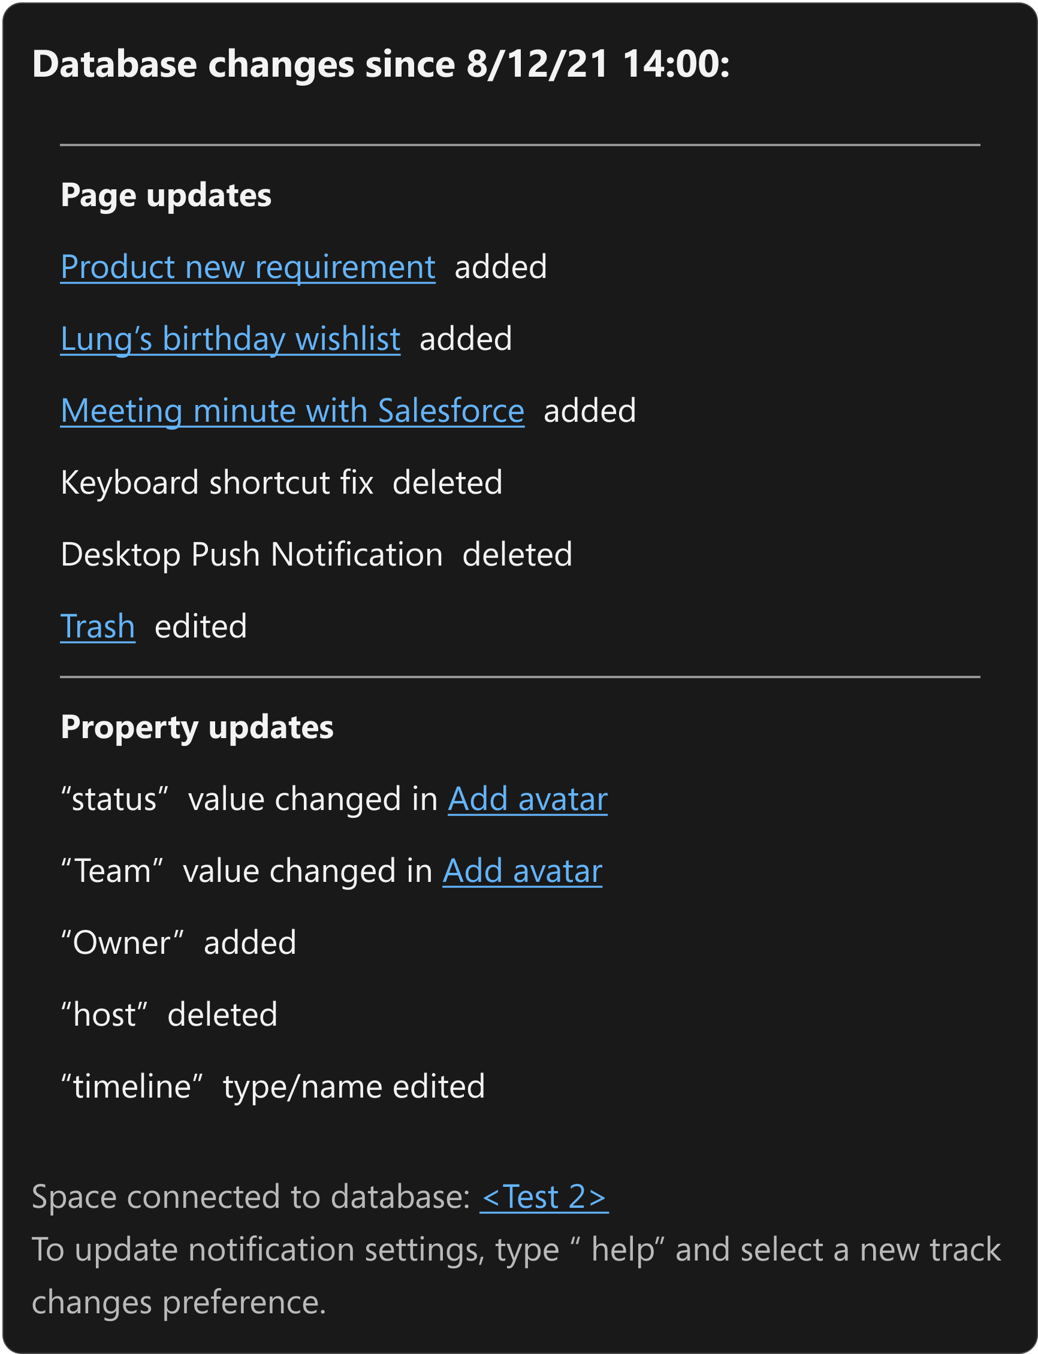The width and height of the screenshot is (1038, 1354).
Task: Click the "Team" property name text
Action: tap(112, 871)
